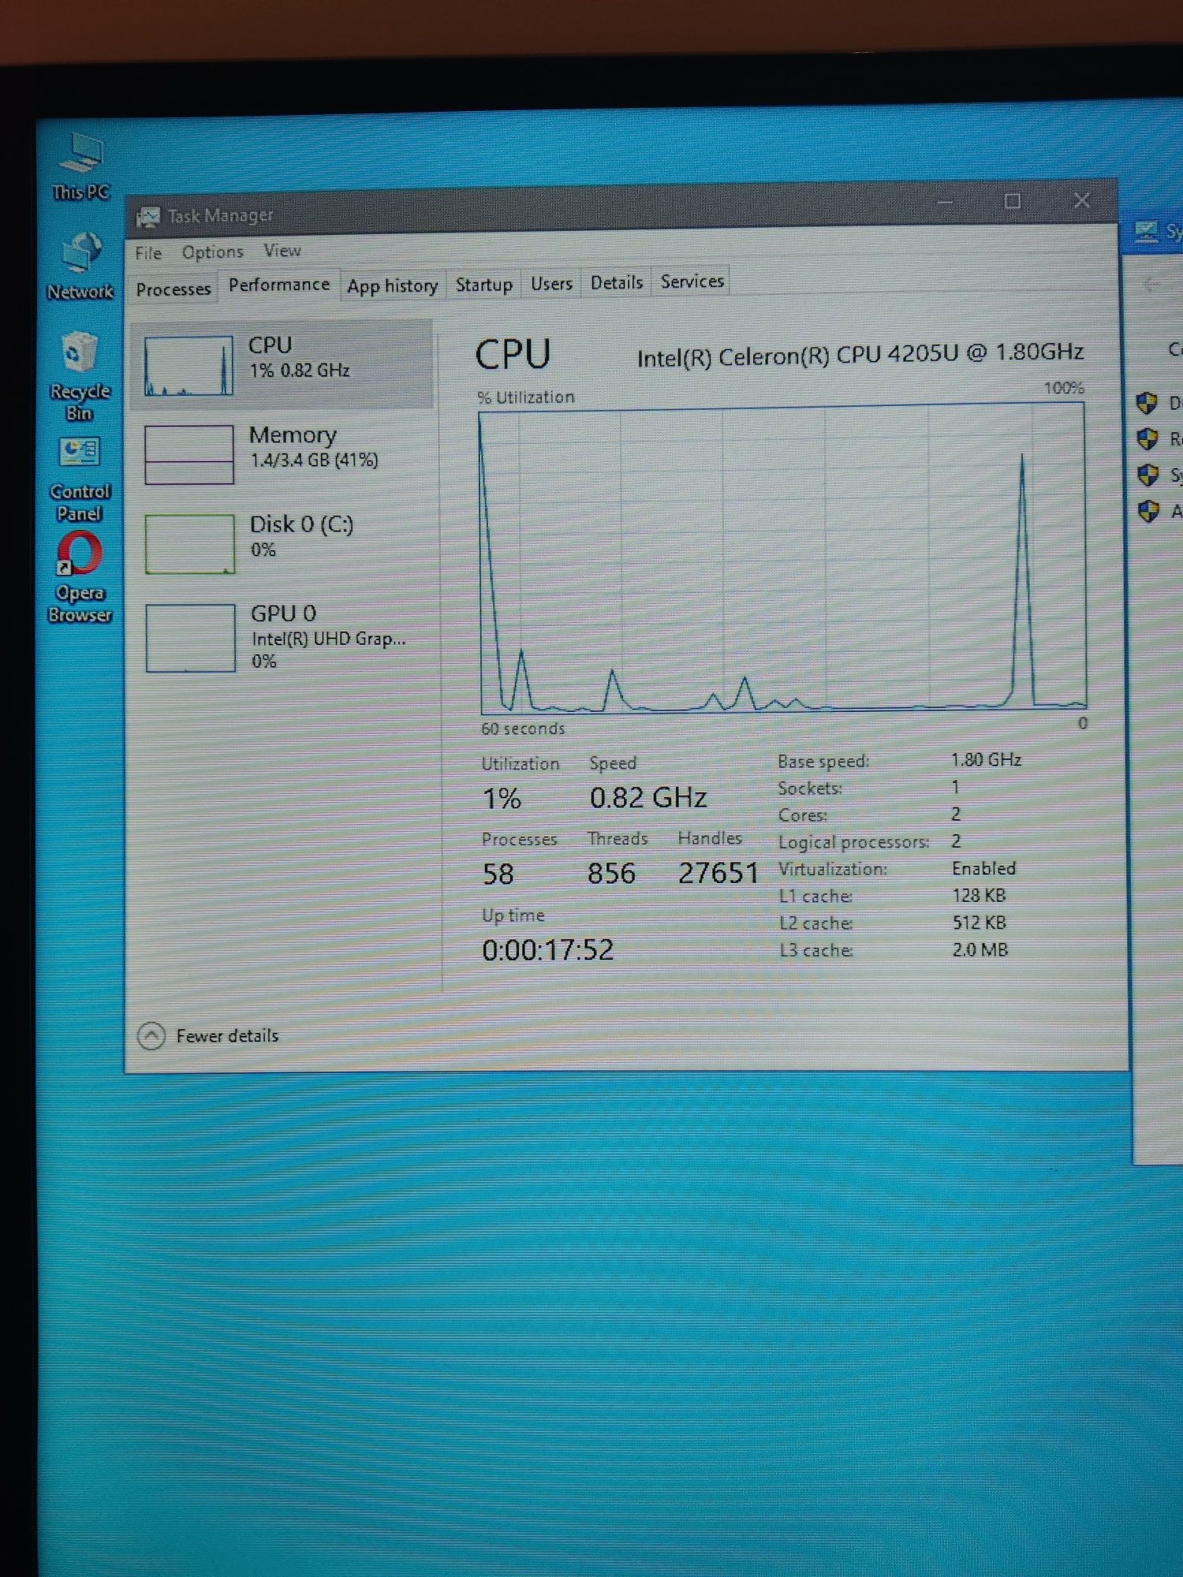Switch to the App history tab

pos(393,285)
